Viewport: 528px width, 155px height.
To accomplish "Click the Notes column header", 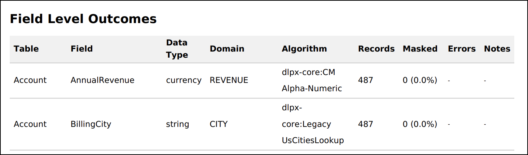I will pyautogui.click(x=497, y=49).
